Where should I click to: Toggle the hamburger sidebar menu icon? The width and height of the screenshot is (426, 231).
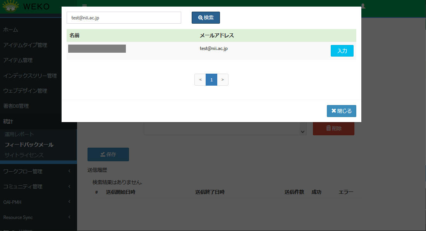click(84, 6)
